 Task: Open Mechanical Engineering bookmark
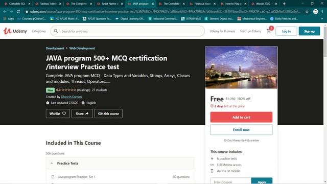coord(252,19)
